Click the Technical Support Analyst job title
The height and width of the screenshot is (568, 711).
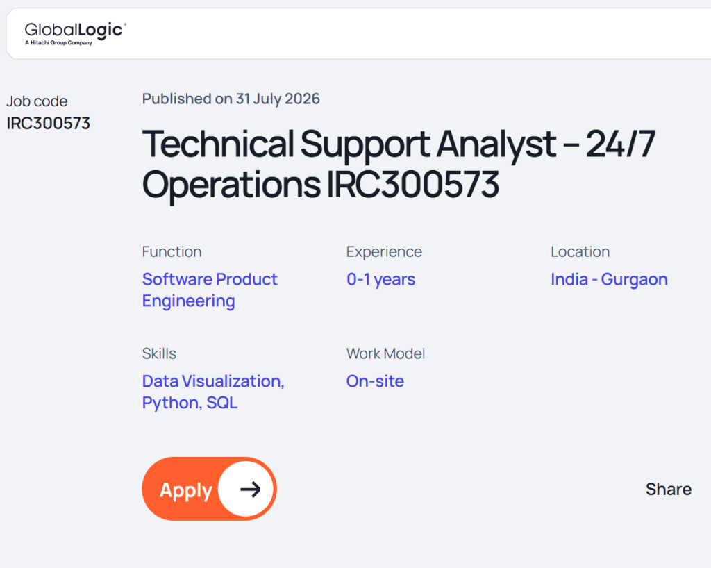pos(399,164)
